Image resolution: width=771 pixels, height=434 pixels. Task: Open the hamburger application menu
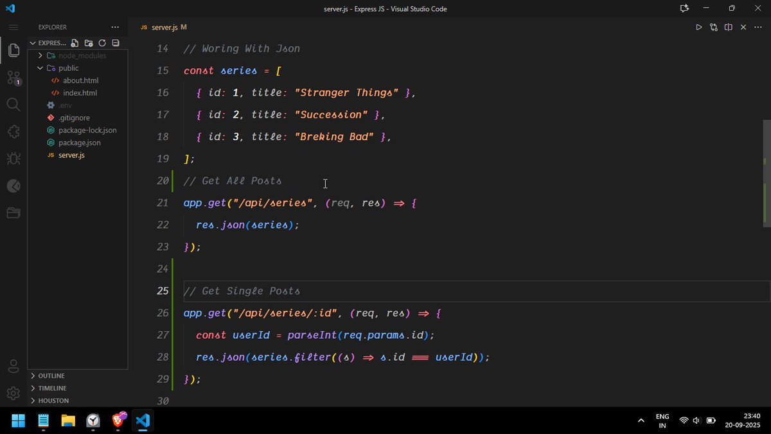point(13,28)
